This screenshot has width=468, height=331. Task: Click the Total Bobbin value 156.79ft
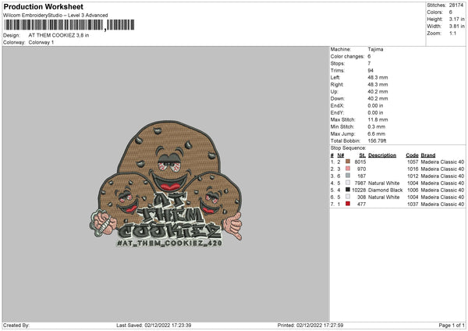click(x=377, y=141)
